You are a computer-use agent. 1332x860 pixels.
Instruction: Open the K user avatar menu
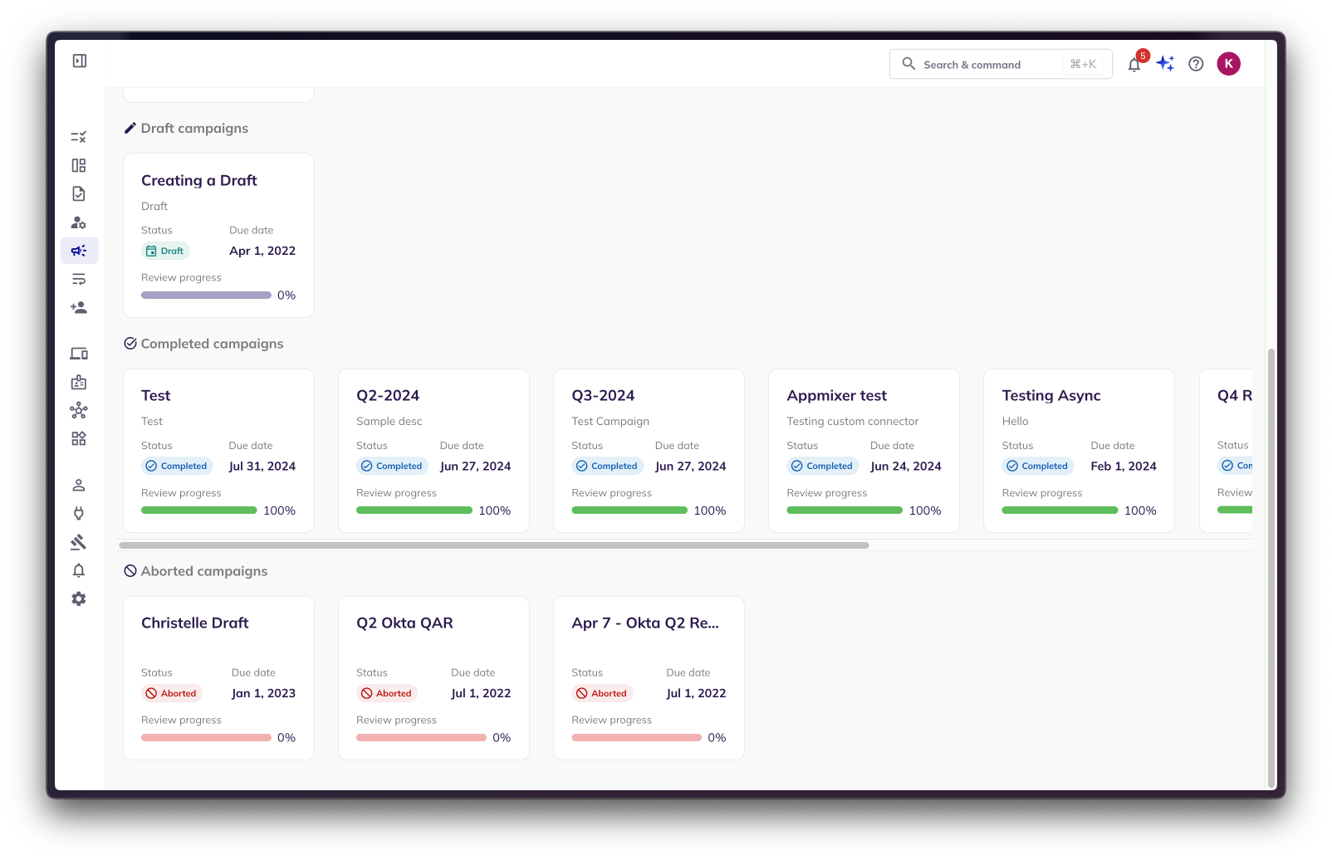(x=1228, y=64)
